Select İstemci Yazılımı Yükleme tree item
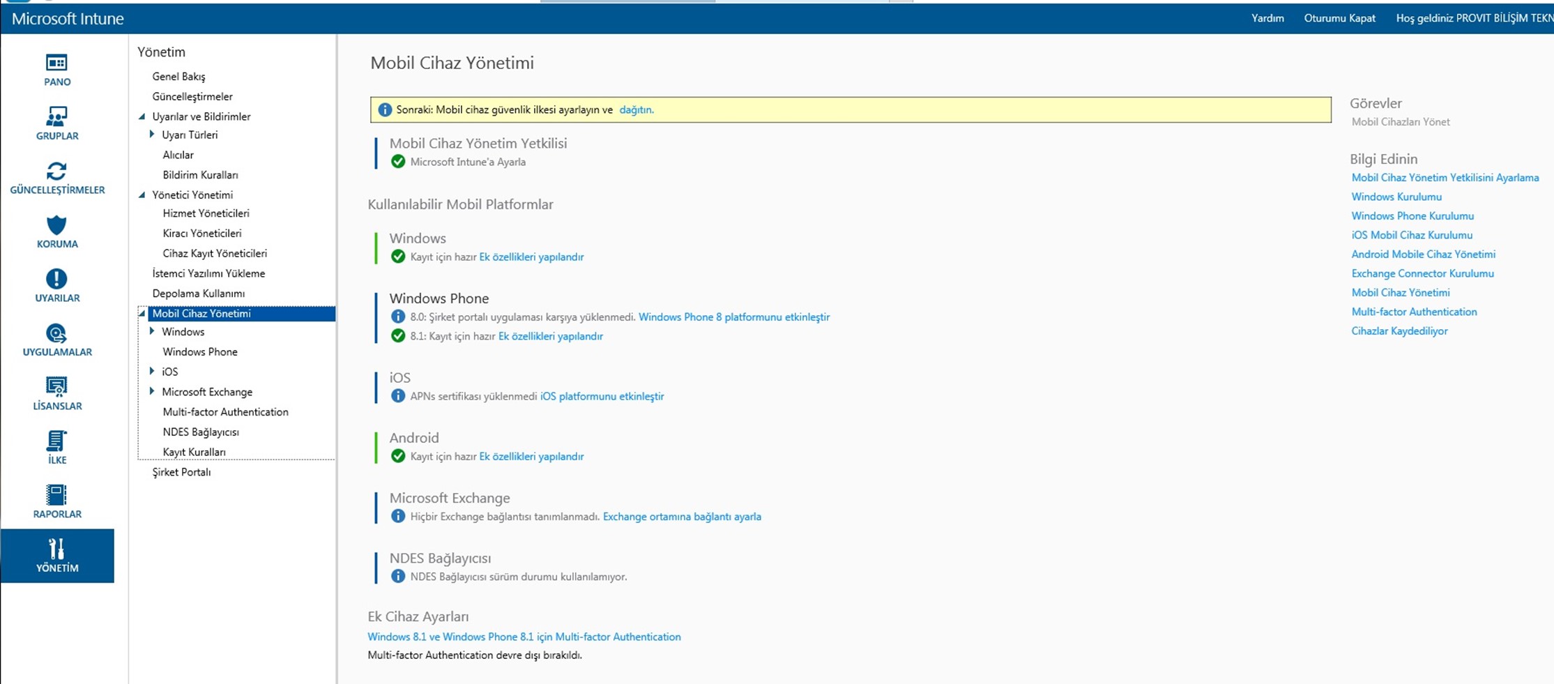Image resolution: width=1554 pixels, height=684 pixels. tap(208, 273)
